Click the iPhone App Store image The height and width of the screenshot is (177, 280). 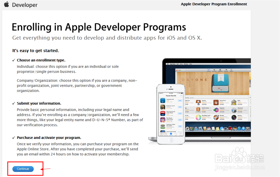pyautogui.click(x=171, y=114)
